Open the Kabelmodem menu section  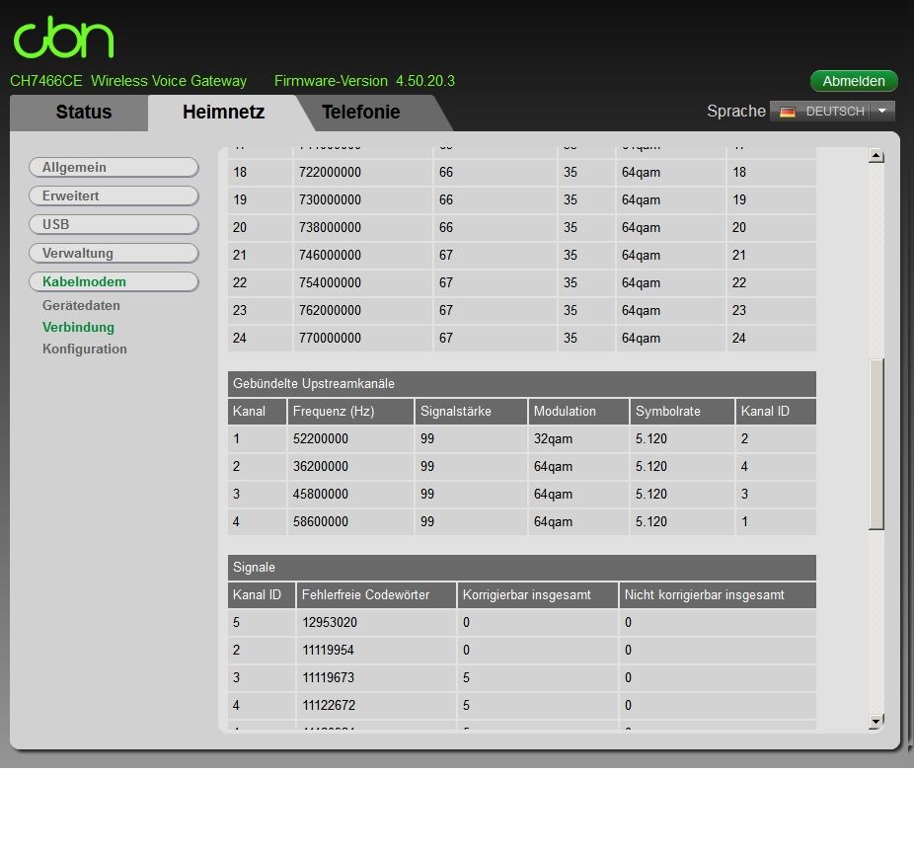point(114,281)
